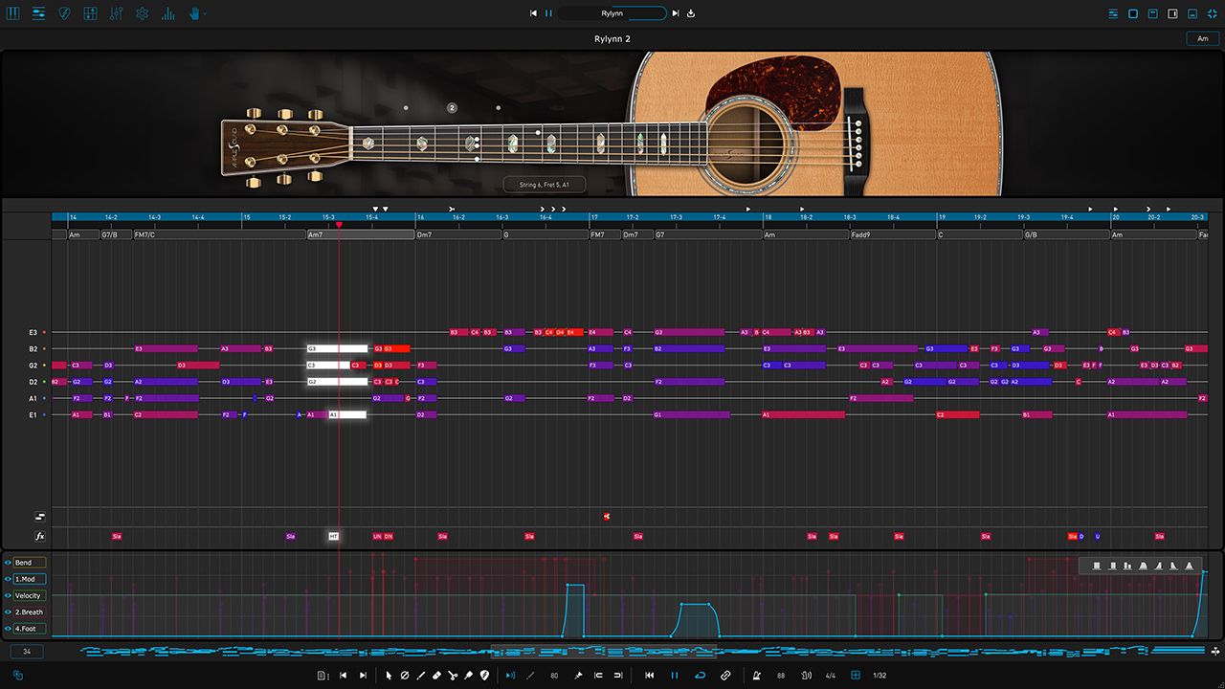Open the Rylynn preset selector
The height and width of the screenshot is (689, 1225).
tap(612, 13)
